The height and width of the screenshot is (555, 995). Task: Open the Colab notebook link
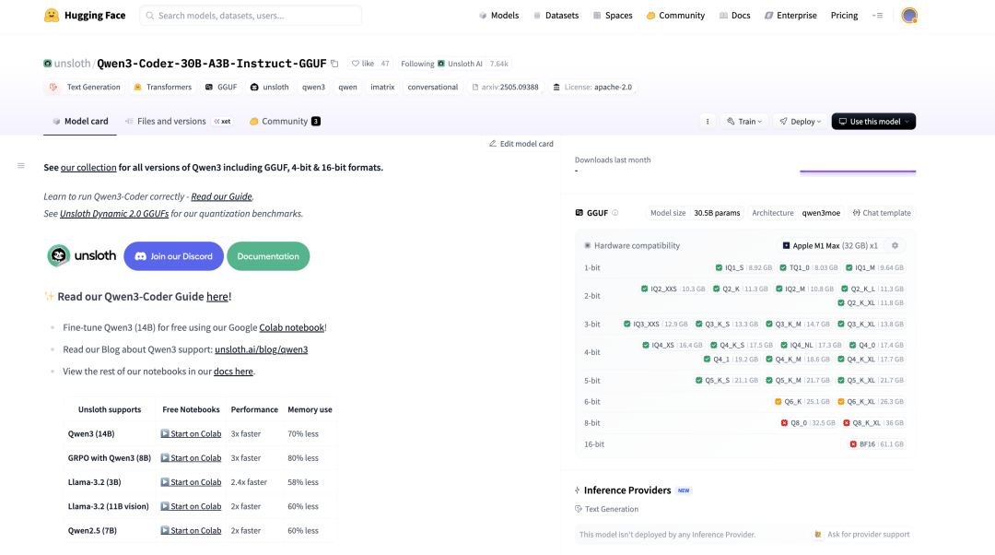click(x=291, y=327)
